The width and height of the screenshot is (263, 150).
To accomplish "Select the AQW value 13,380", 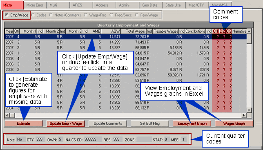I will (x=115, y=81).
